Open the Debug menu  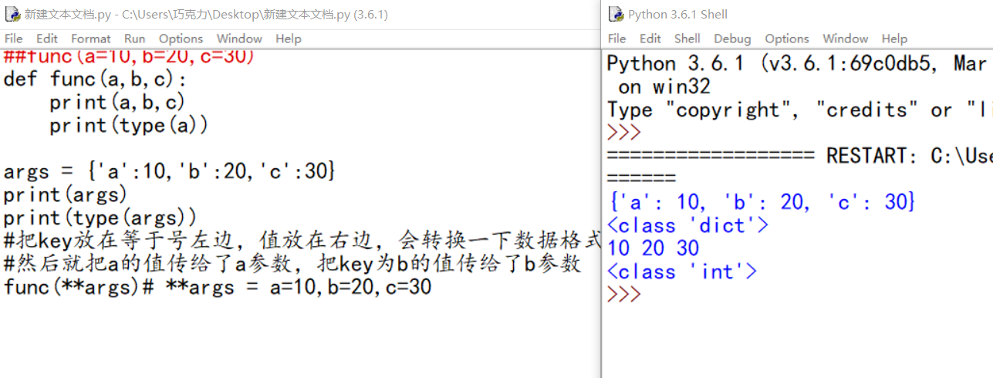pyautogui.click(x=732, y=39)
